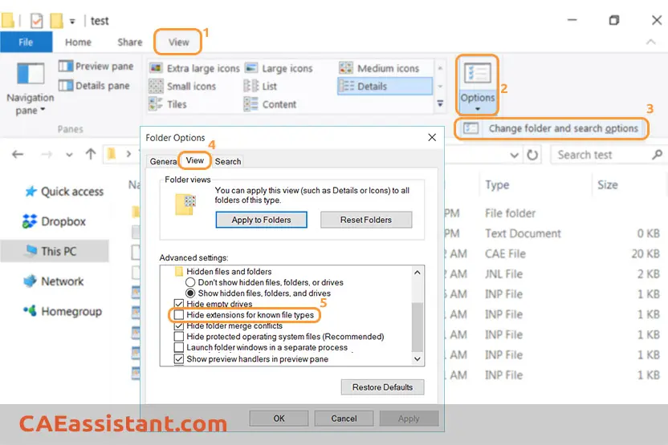Choose Medium icons layout

(380, 68)
